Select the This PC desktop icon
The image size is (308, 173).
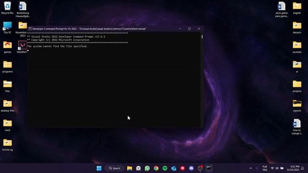tap(8, 28)
